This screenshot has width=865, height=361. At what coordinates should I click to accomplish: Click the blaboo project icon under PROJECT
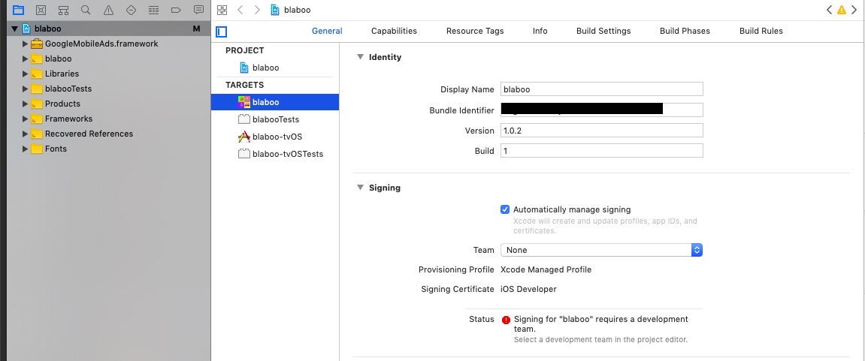244,68
